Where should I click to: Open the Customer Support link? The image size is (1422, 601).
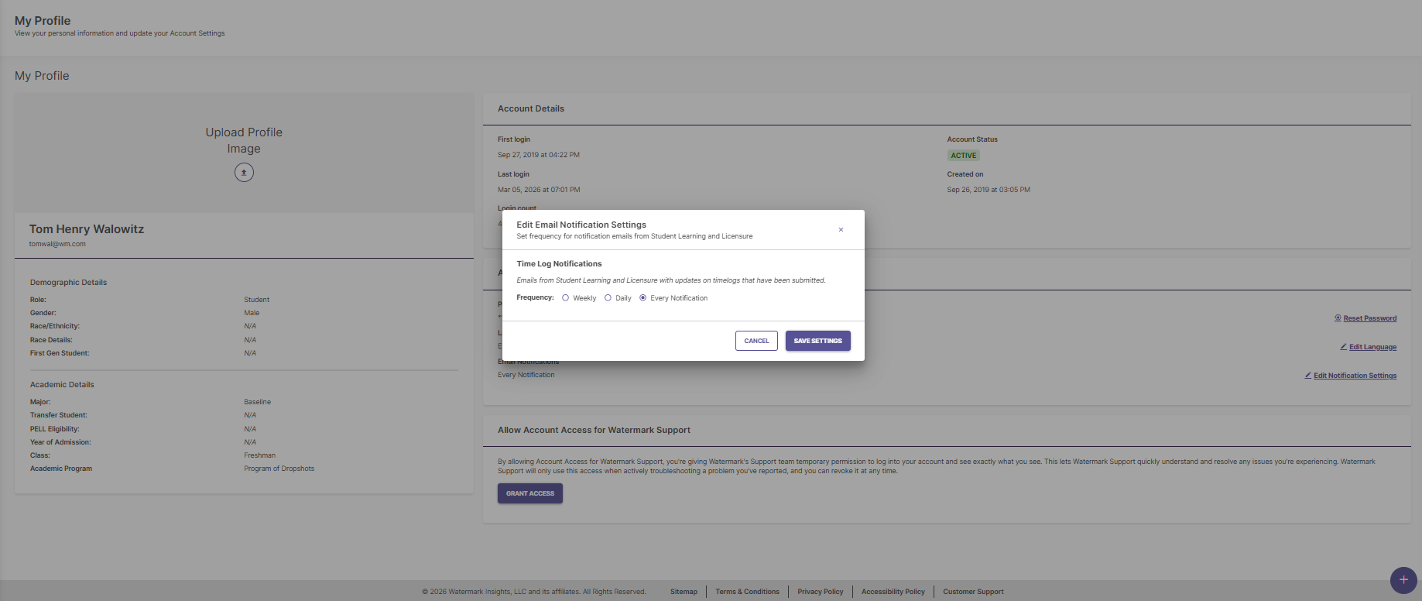[973, 592]
